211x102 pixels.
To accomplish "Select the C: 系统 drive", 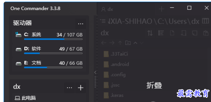I will [49, 36].
